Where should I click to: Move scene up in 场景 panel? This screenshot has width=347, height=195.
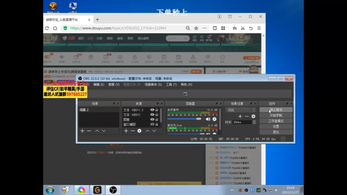click(97, 131)
